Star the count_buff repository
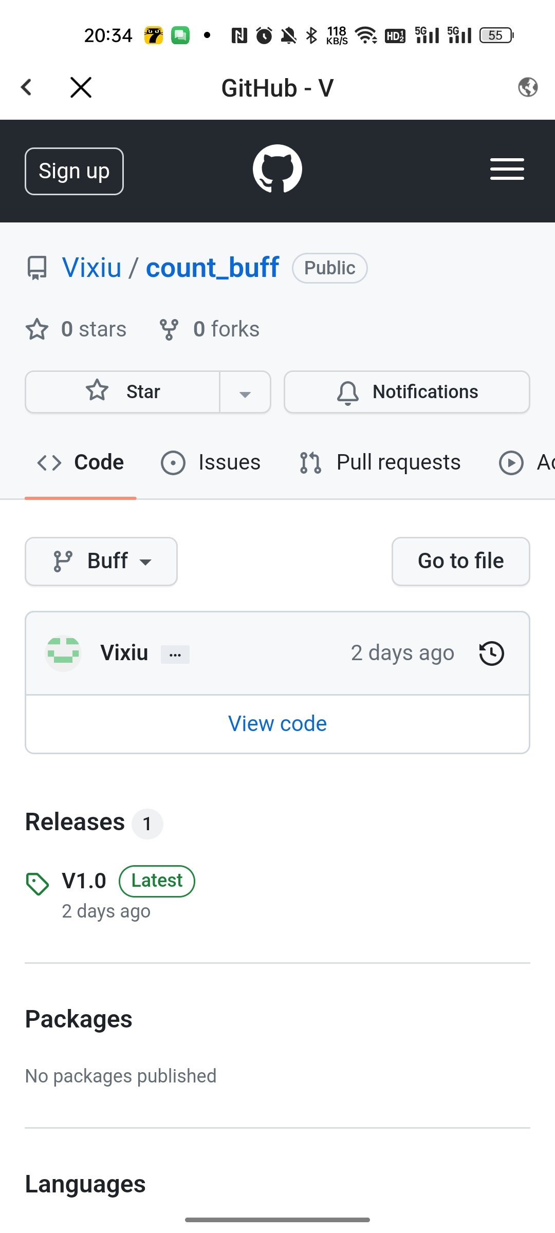 pyautogui.click(x=123, y=392)
